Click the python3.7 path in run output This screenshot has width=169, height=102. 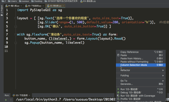(x=39, y=99)
